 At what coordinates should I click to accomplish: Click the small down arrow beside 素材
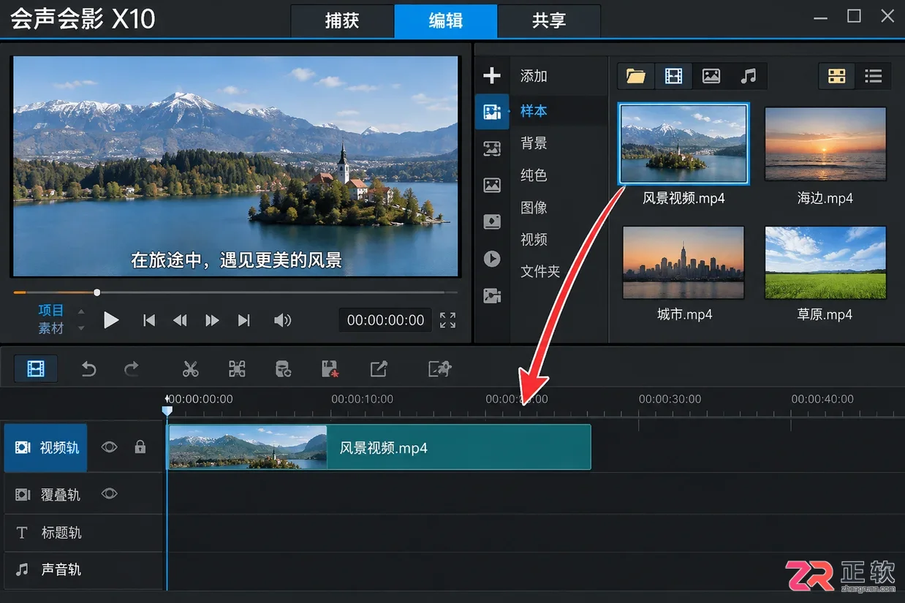click(x=81, y=328)
